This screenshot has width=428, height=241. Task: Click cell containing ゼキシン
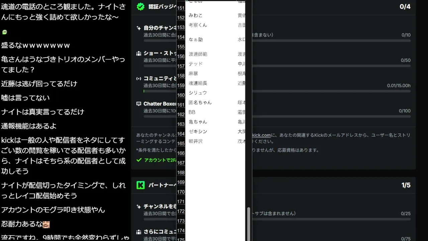pyautogui.click(x=198, y=132)
